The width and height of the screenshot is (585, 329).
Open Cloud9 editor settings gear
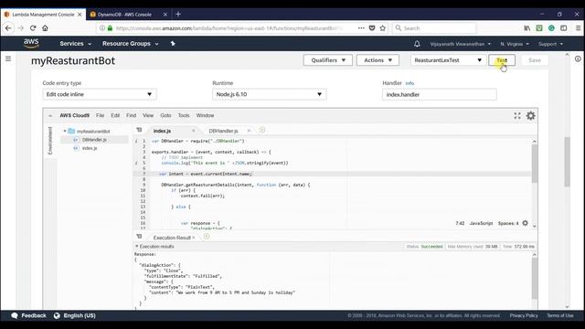[530, 116]
